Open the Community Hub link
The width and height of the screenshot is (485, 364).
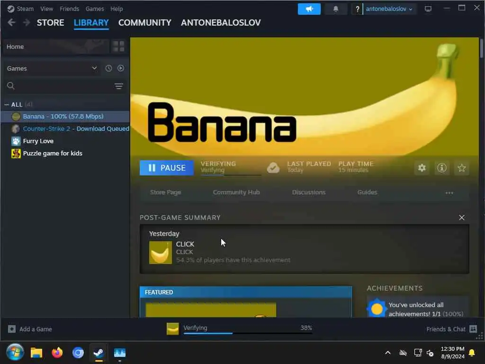tap(236, 192)
